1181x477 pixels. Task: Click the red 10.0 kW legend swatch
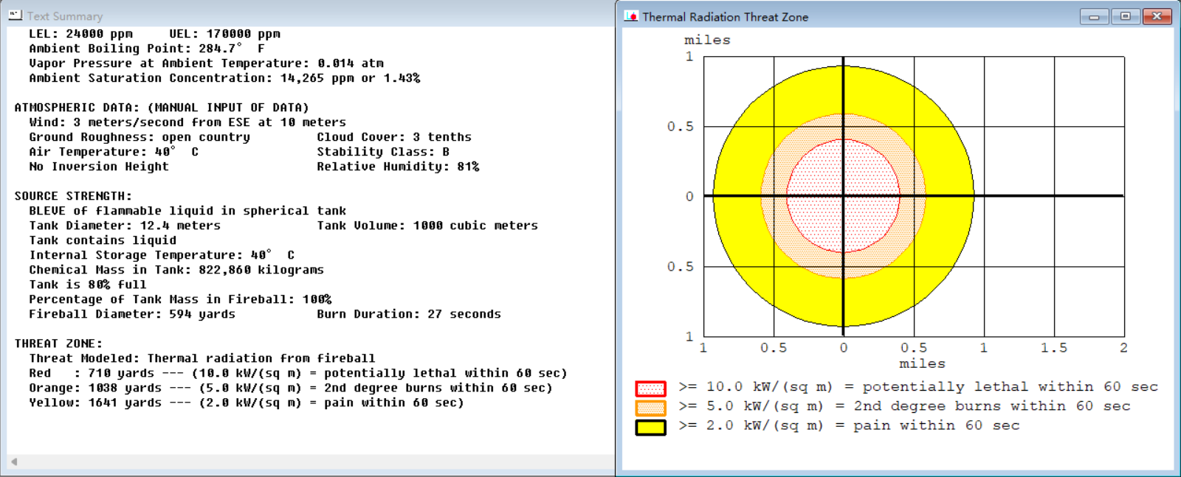(650, 388)
